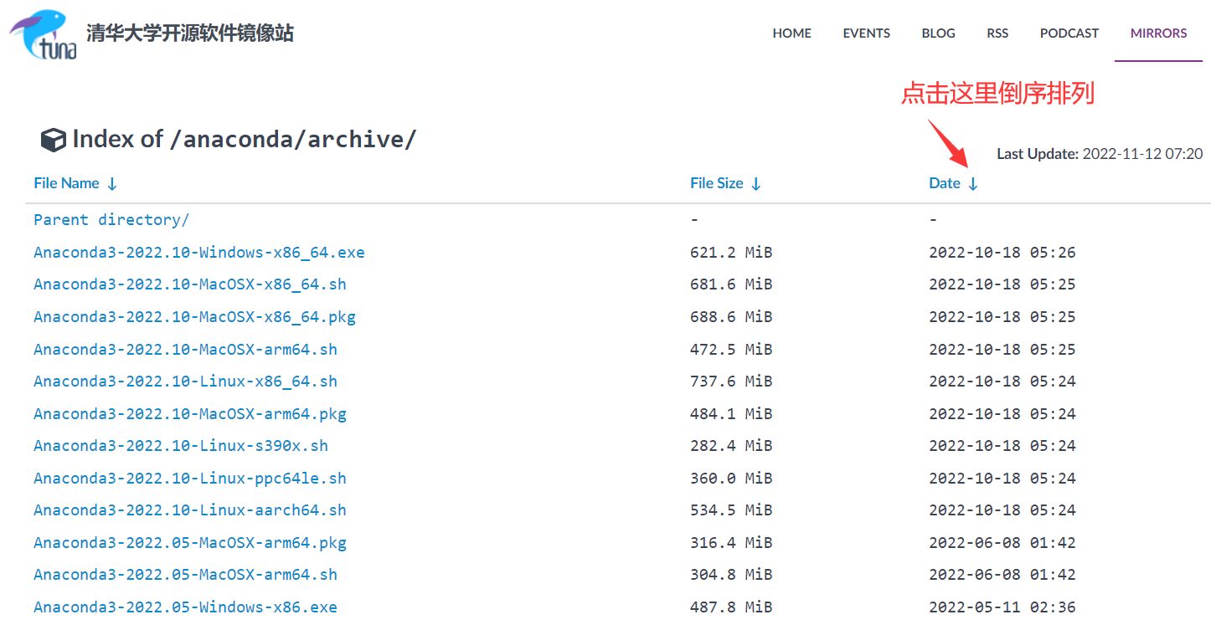Click the 681.6 MiB size cell
This screenshot has width=1211, height=630.
point(731,284)
